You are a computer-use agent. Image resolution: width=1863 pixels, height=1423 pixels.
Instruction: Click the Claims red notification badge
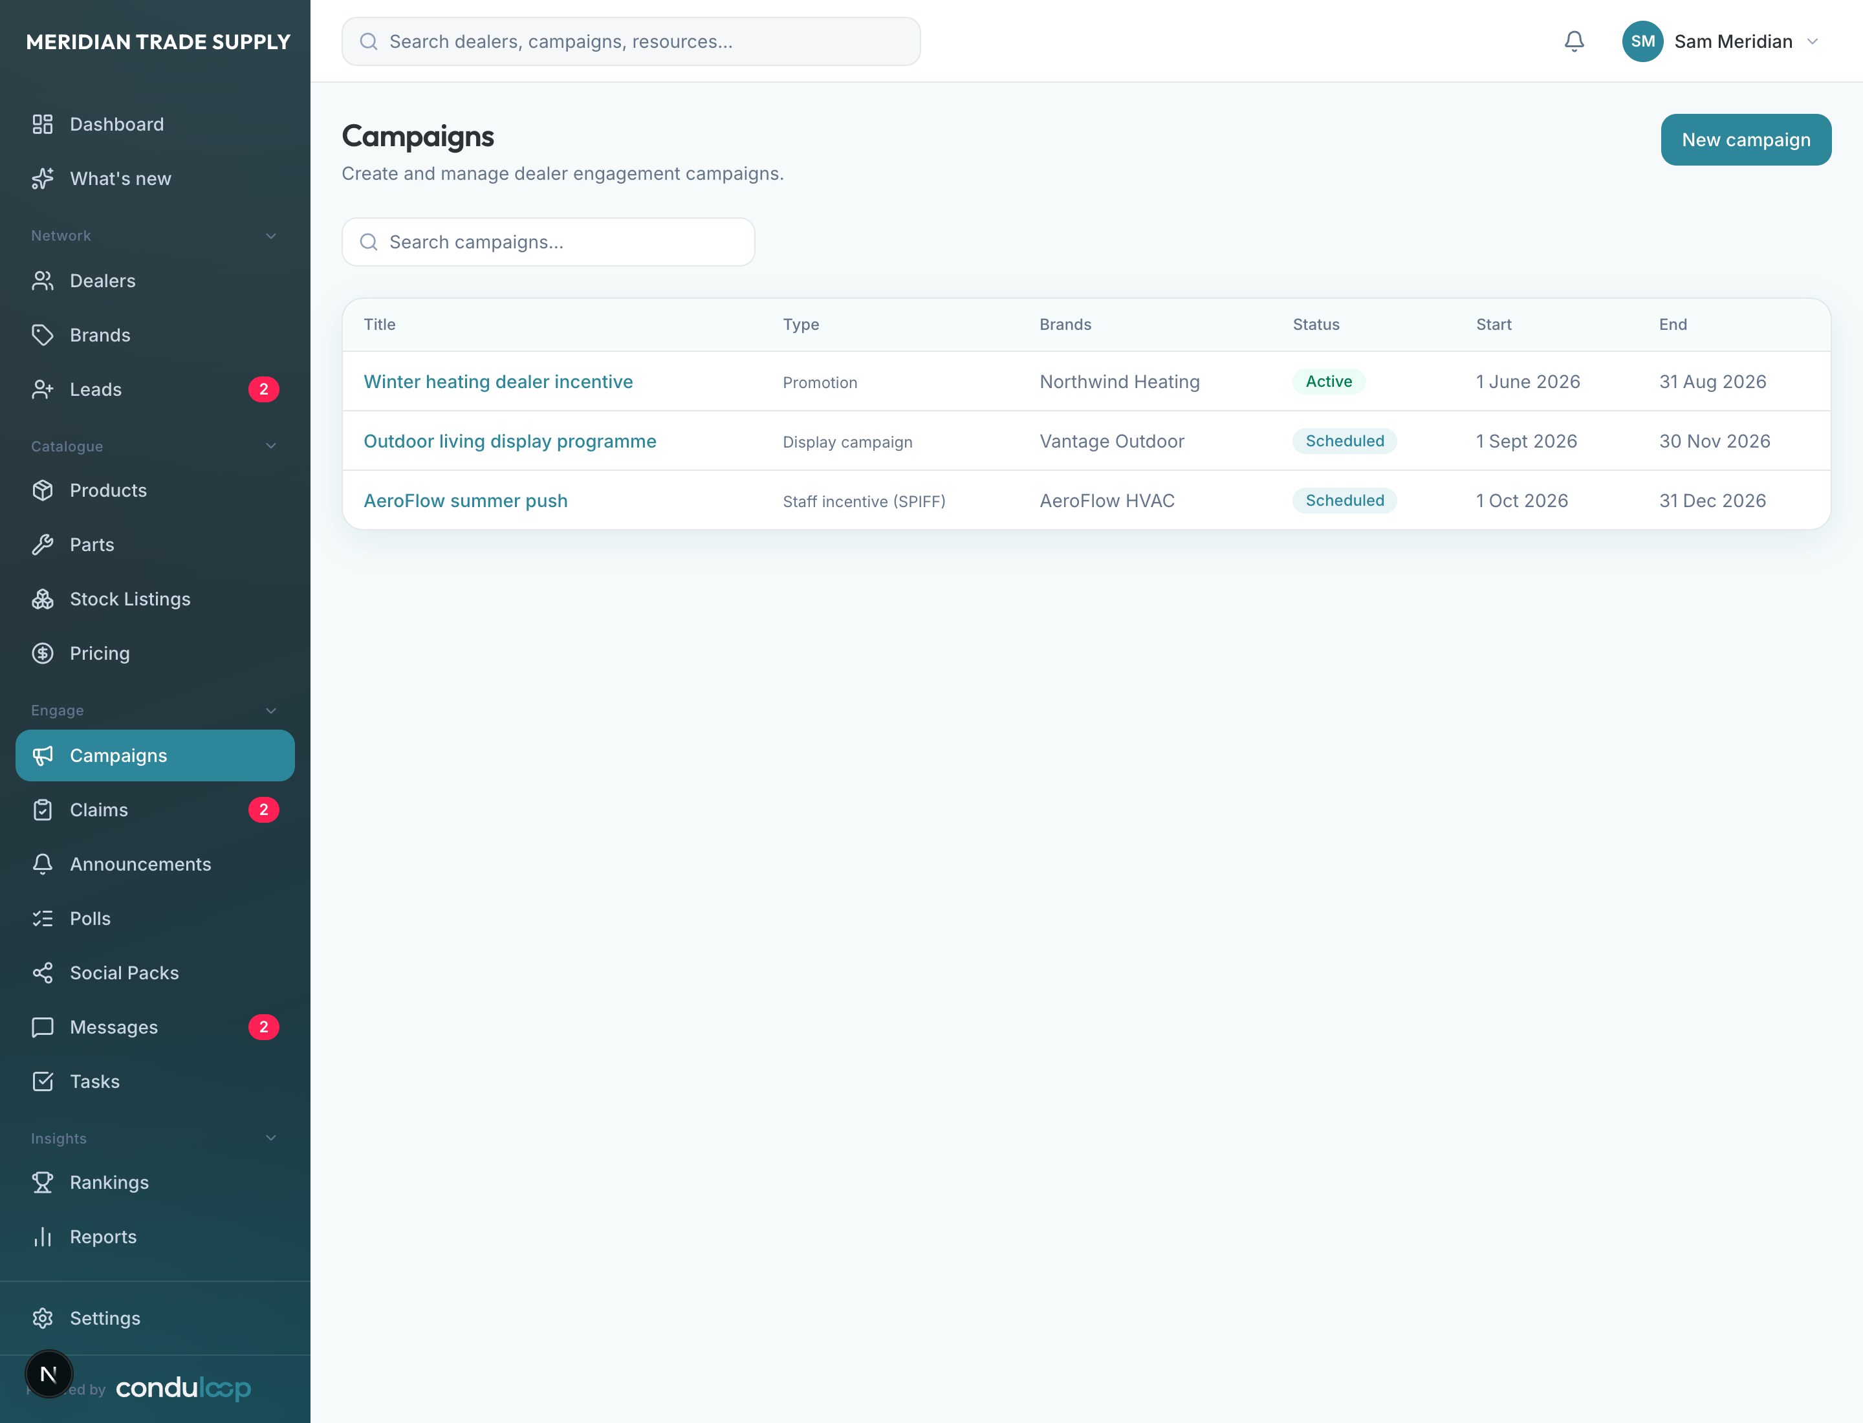coord(263,810)
